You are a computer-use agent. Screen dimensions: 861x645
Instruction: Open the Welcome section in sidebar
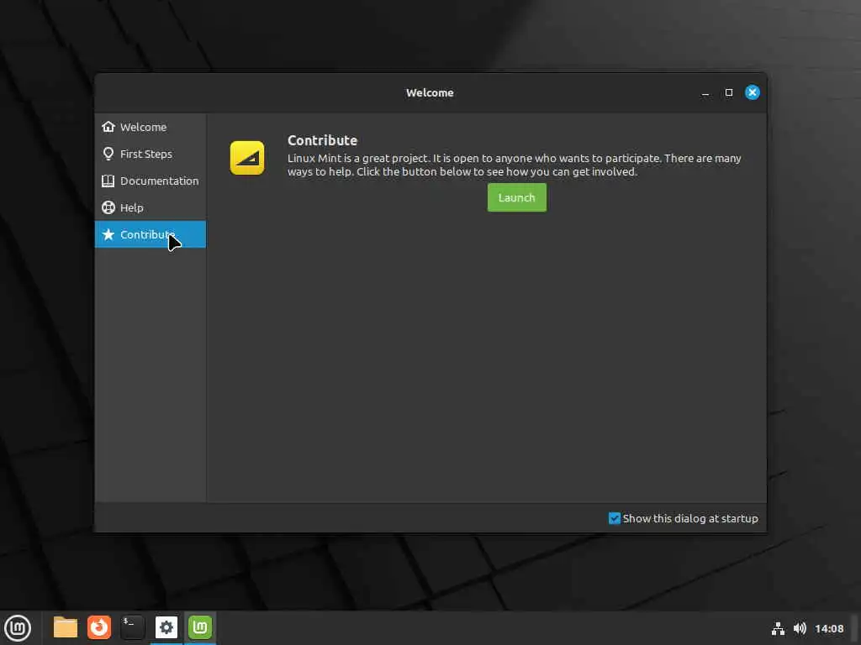coord(150,127)
